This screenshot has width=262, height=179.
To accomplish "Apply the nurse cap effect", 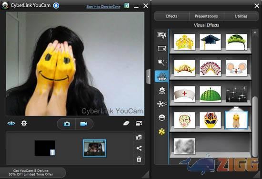I will pos(184,94).
